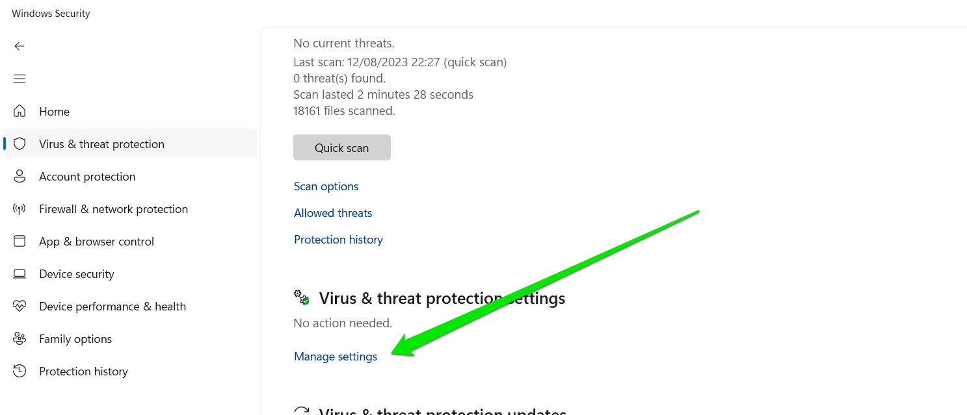Viewport: 967px width, 415px height.
Task: Switch to Device security in the sidebar
Action: (x=77, y=273)
